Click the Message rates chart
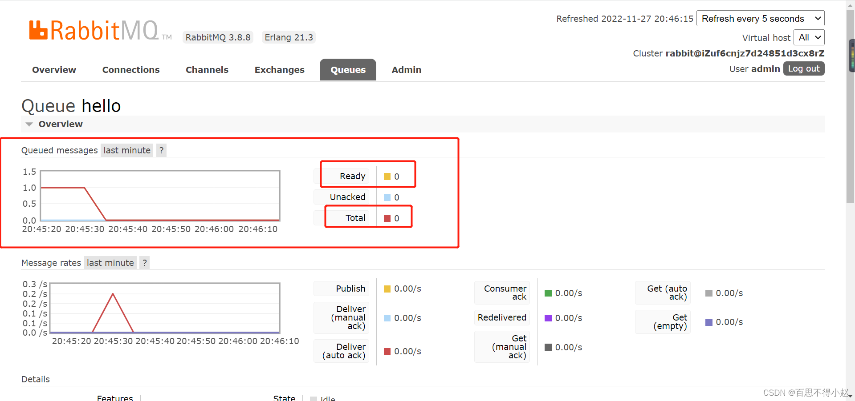The image size is (855, 401). pos(165,308)
